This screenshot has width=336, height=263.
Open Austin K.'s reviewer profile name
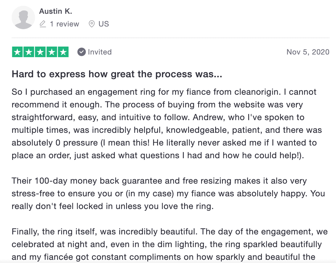pos(56,11)
